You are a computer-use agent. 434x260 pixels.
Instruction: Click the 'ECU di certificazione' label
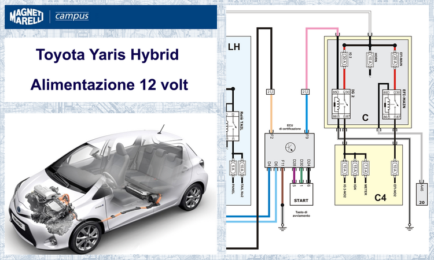click(x=290, y=127)
